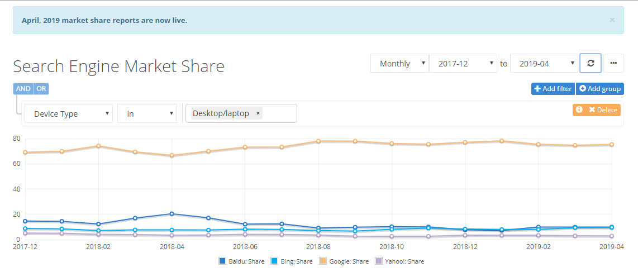Toggle the OR filter logic
The width and height of the screenshot is (638, 272).
pyautogui.click(x=41, y=89)
